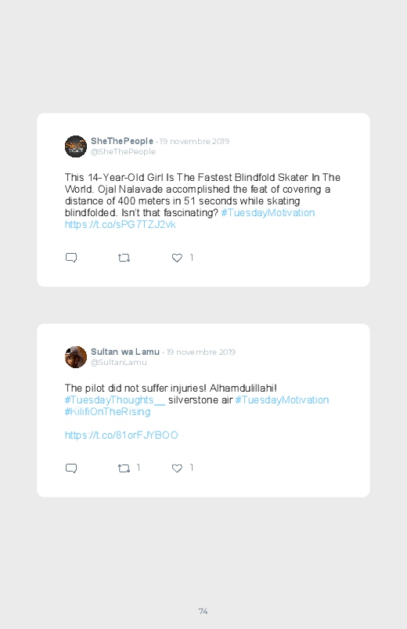This screenshot has height=629, width=407.
Task: Click the @SheThePeople handle
Action: pyautogui.click(x=123, y=152)
